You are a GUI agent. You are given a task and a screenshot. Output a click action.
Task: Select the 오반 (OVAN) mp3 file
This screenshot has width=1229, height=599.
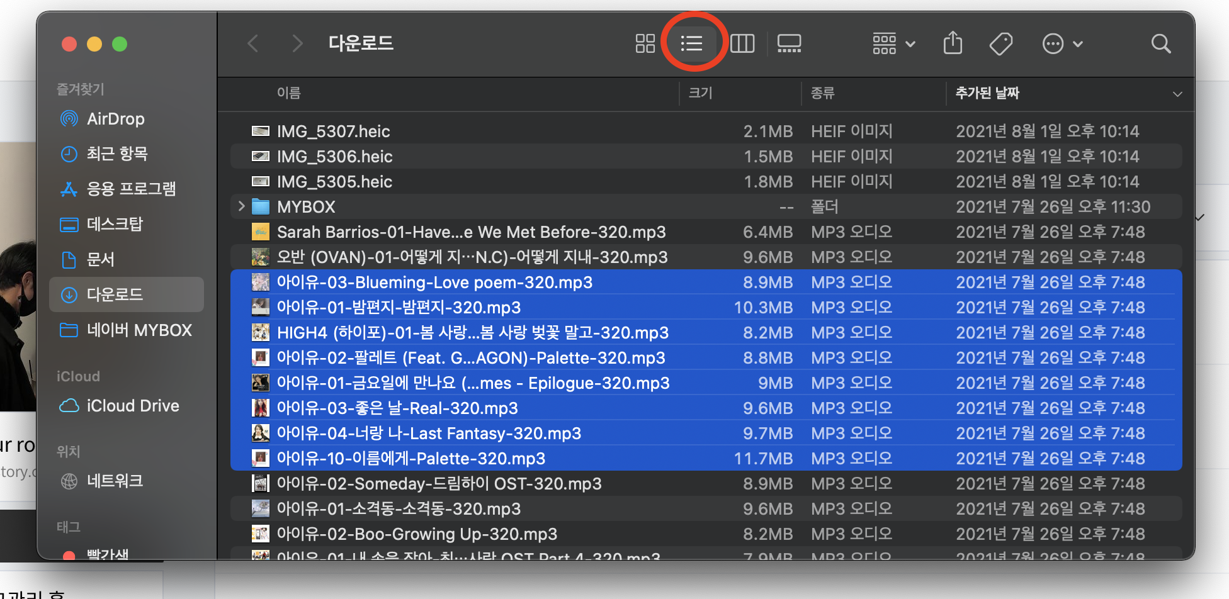pyautogui.click(x=706, y=257)
